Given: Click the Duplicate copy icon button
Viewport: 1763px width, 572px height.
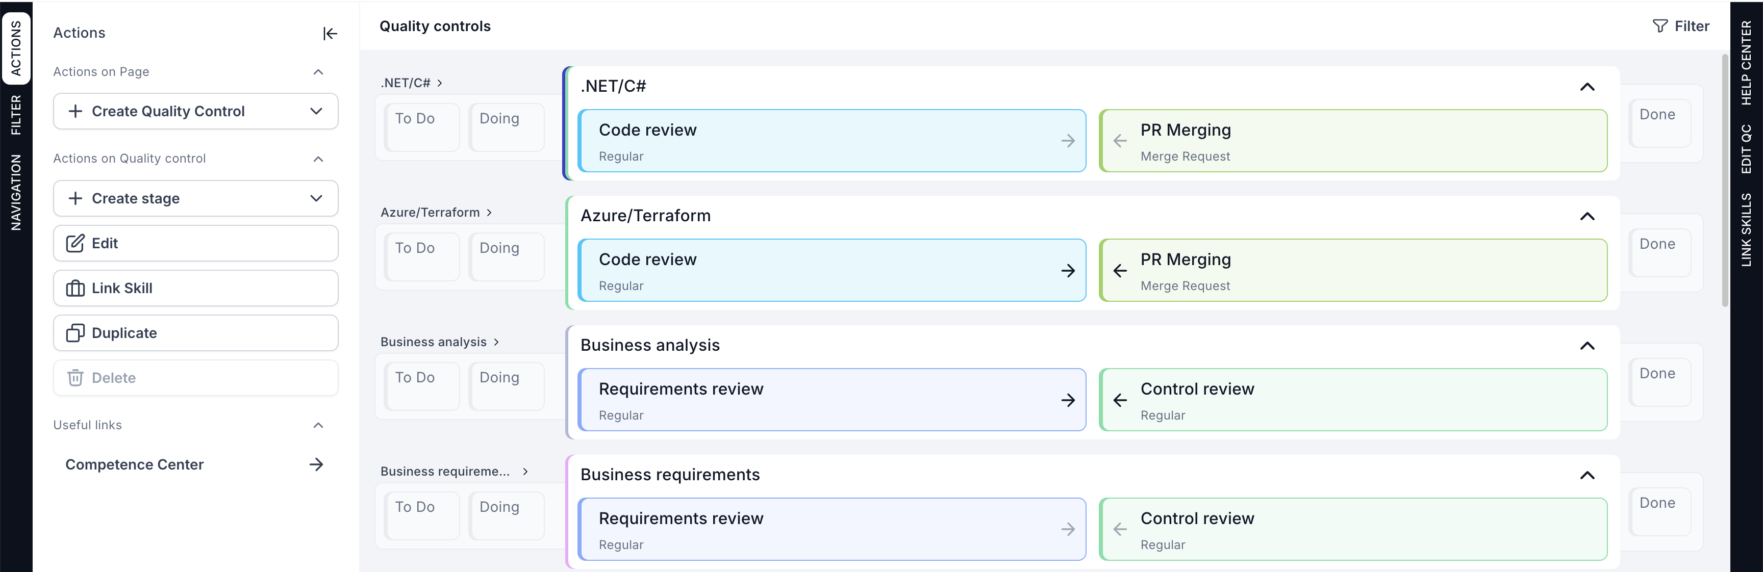Looking at the screenshot, I should tap(75, 333).
